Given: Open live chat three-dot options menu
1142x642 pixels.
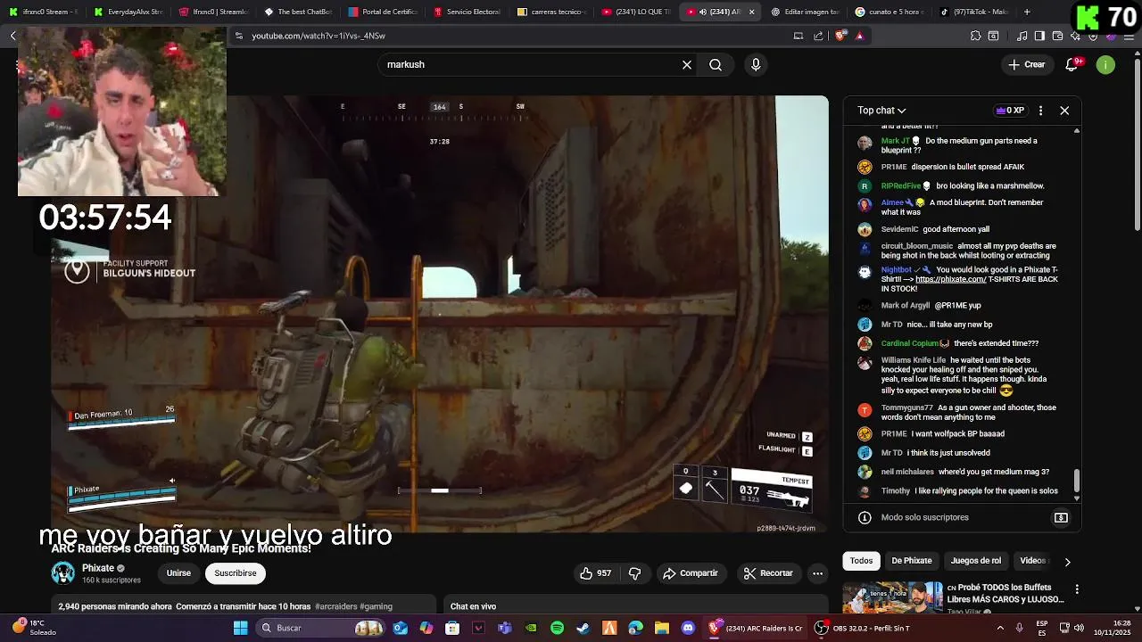Looking at the screenshot, I should pyautogui.click(x=1040, y=111).
